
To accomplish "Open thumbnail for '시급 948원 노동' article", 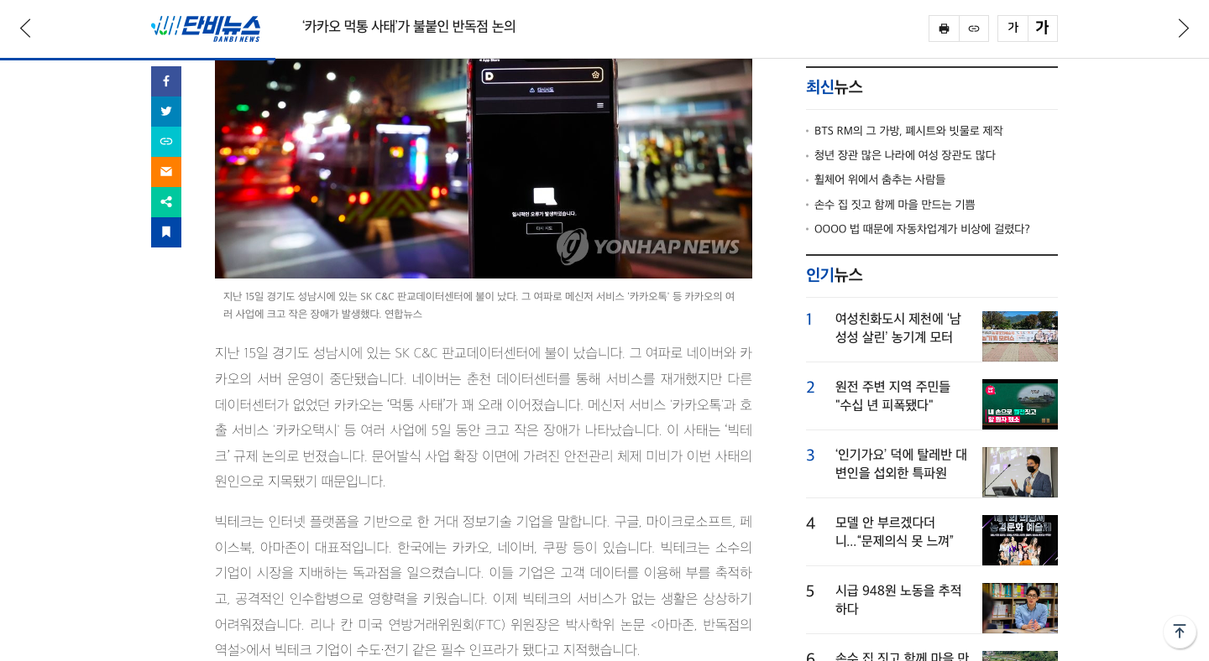I will (1020, 608).
